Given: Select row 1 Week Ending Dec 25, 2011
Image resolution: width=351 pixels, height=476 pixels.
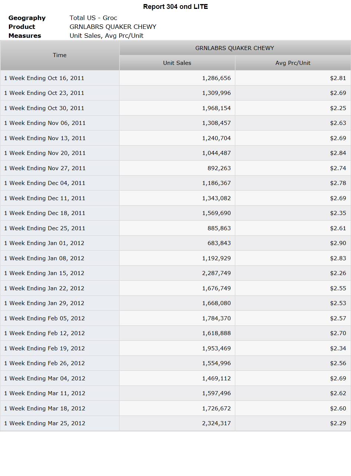Looking at the screenshot, I should tap(175, 228).
